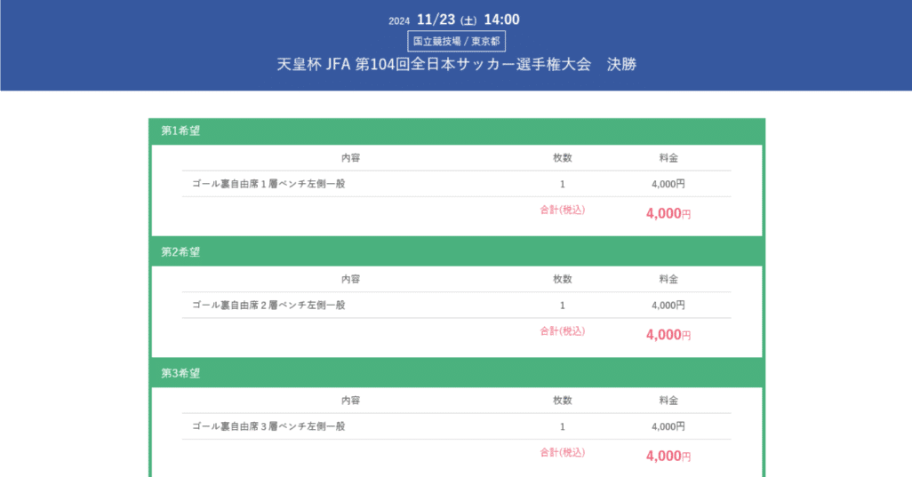Click the year 2024 in the header
Image resolution: width=912 pixels, height=477 pixels.
coord(398,21)
